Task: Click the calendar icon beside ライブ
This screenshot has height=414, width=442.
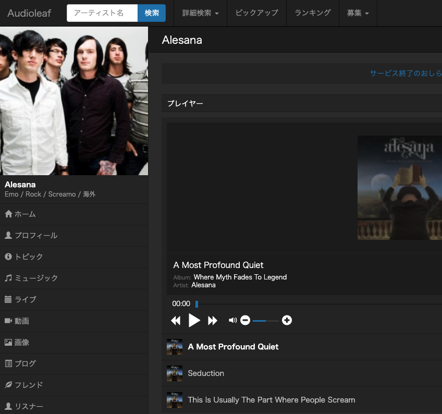Action: (x=8, y=299)
